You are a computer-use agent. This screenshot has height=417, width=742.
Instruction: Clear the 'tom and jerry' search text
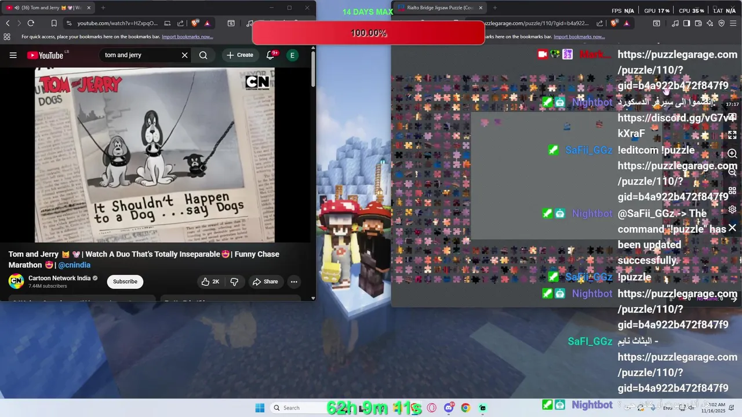pos(184,55)
